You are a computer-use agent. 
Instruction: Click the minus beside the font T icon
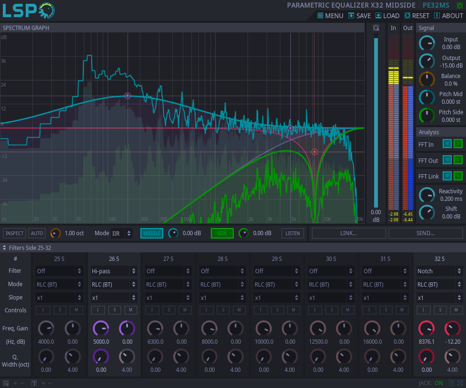(50, 383)
